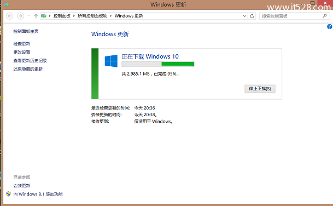Click the blue Windows logo in the download panel

pos(111,61)
